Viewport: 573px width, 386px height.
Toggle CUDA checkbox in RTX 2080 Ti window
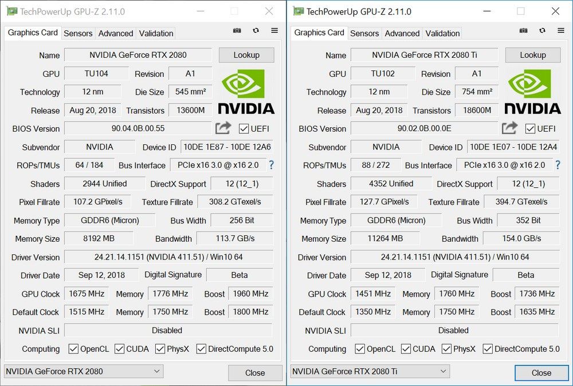point(406,349)
